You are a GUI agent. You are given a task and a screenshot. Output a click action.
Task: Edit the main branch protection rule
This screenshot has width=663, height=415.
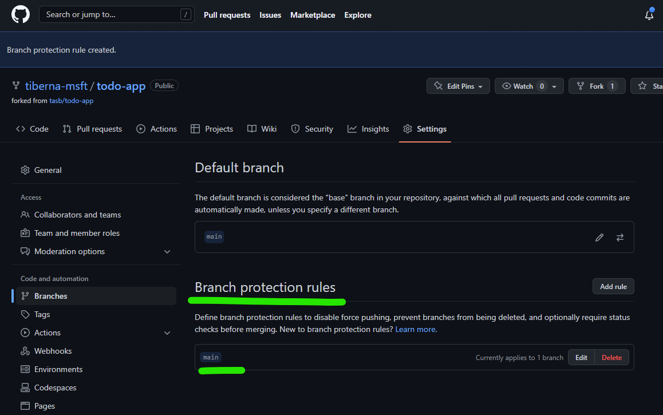pos(581,357)
